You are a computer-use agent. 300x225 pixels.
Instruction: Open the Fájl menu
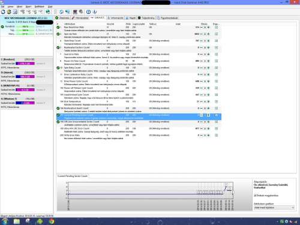pos(2,7)
